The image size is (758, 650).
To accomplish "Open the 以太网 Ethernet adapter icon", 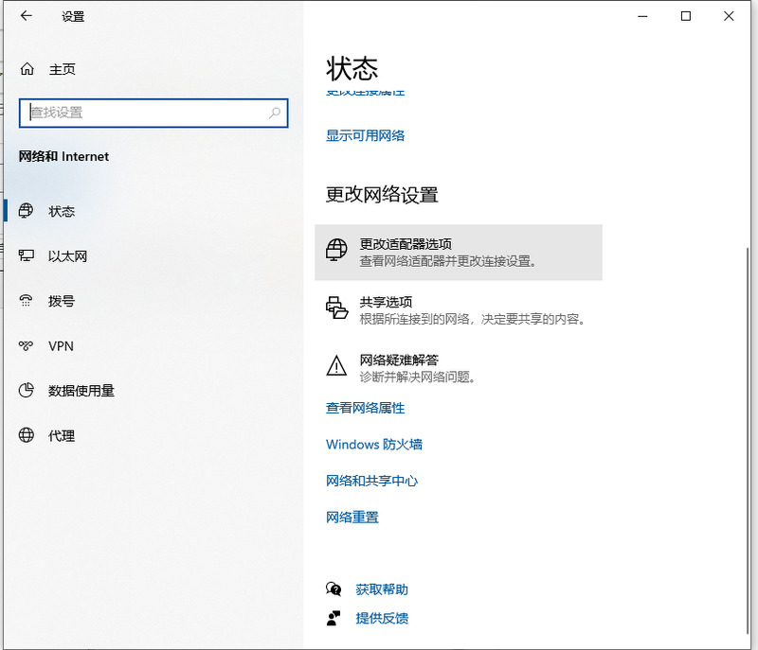I will 26,255.
